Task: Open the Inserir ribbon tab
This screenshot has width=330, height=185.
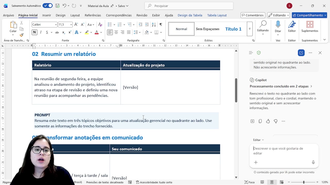Action: [x=47, y=15]
